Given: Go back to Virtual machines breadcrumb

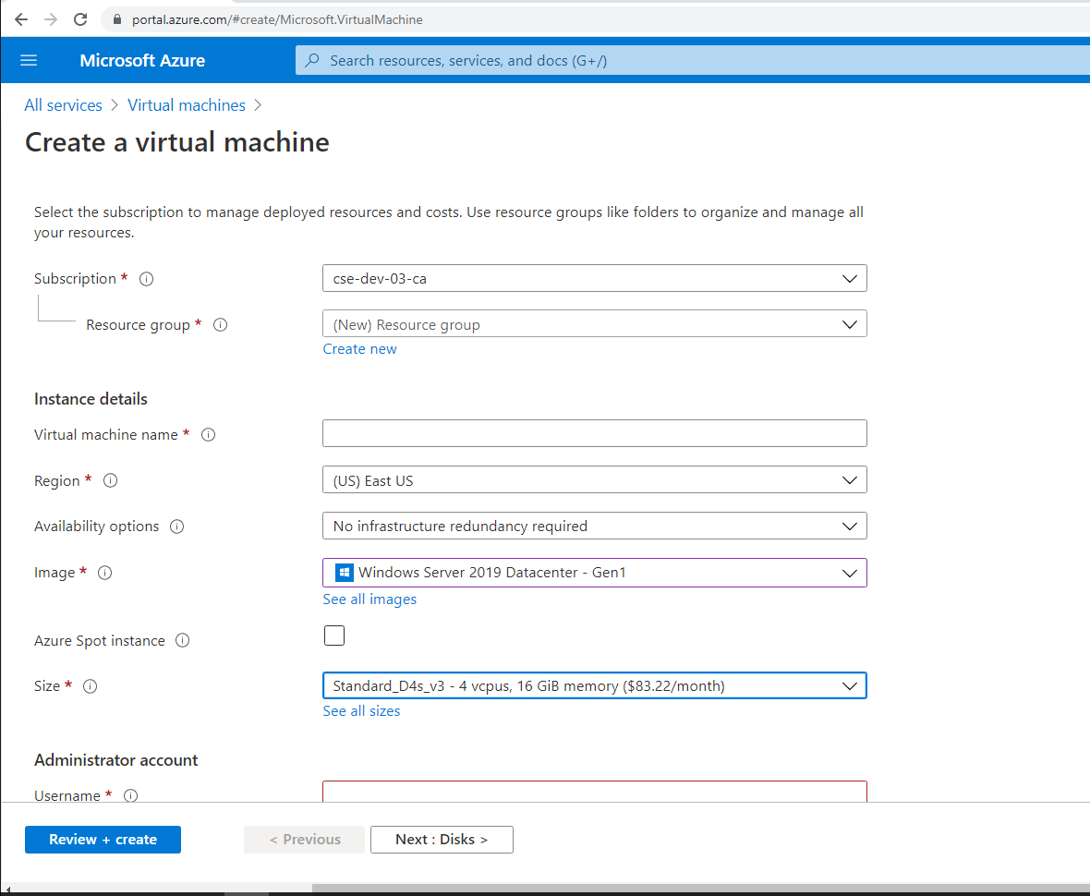Looking at the screenshot, I should 186,104.
